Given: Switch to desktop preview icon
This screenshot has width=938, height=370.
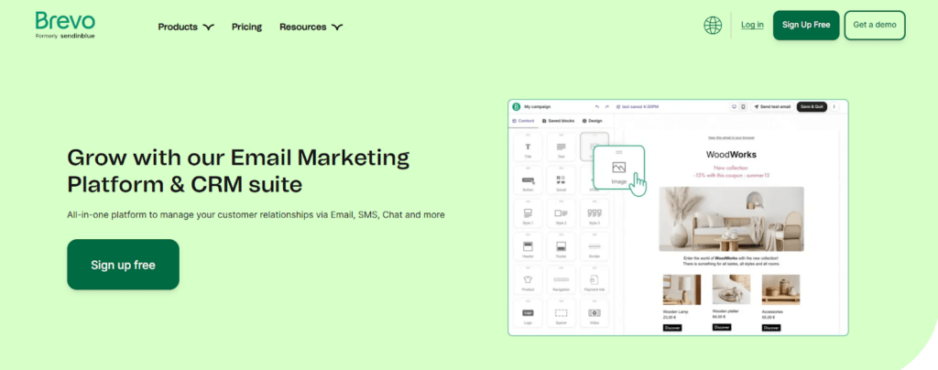Looking at the screenshot, I should click(x=734, y=107).
